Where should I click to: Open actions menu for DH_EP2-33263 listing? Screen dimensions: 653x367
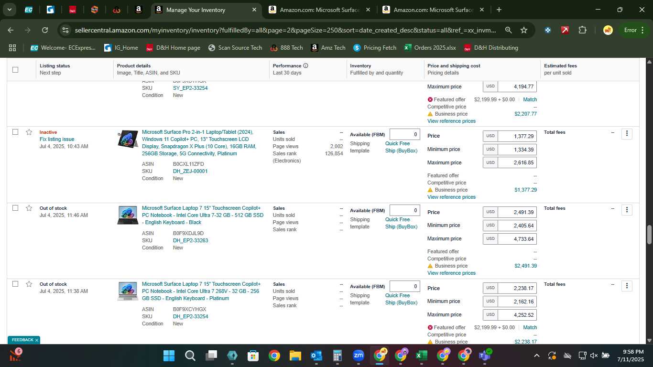(627, 210)
